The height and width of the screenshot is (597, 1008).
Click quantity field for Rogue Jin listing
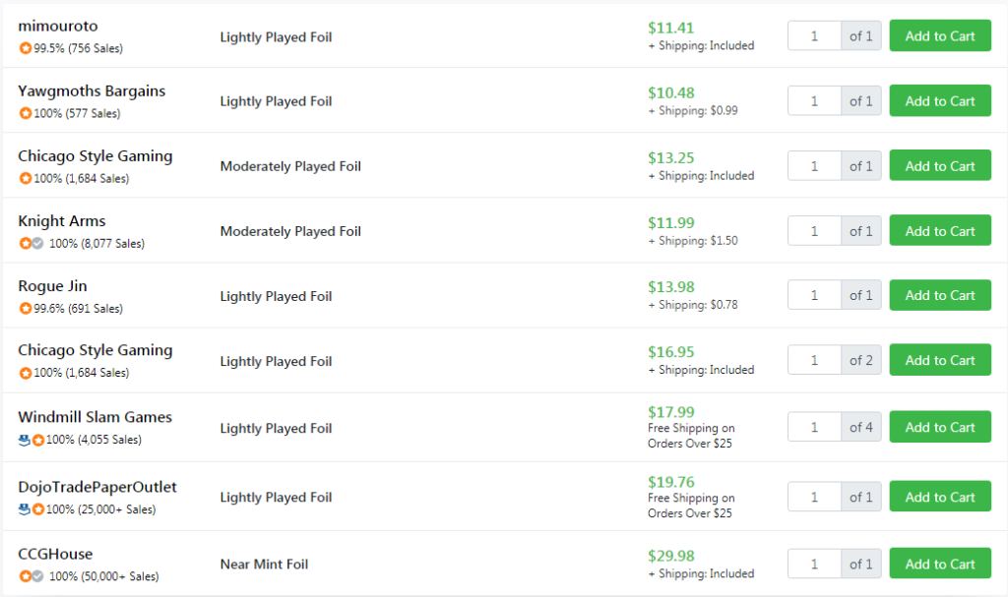814,296
